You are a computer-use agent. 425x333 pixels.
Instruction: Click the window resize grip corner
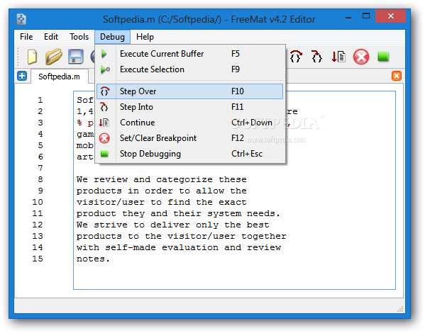click(400, 309)
